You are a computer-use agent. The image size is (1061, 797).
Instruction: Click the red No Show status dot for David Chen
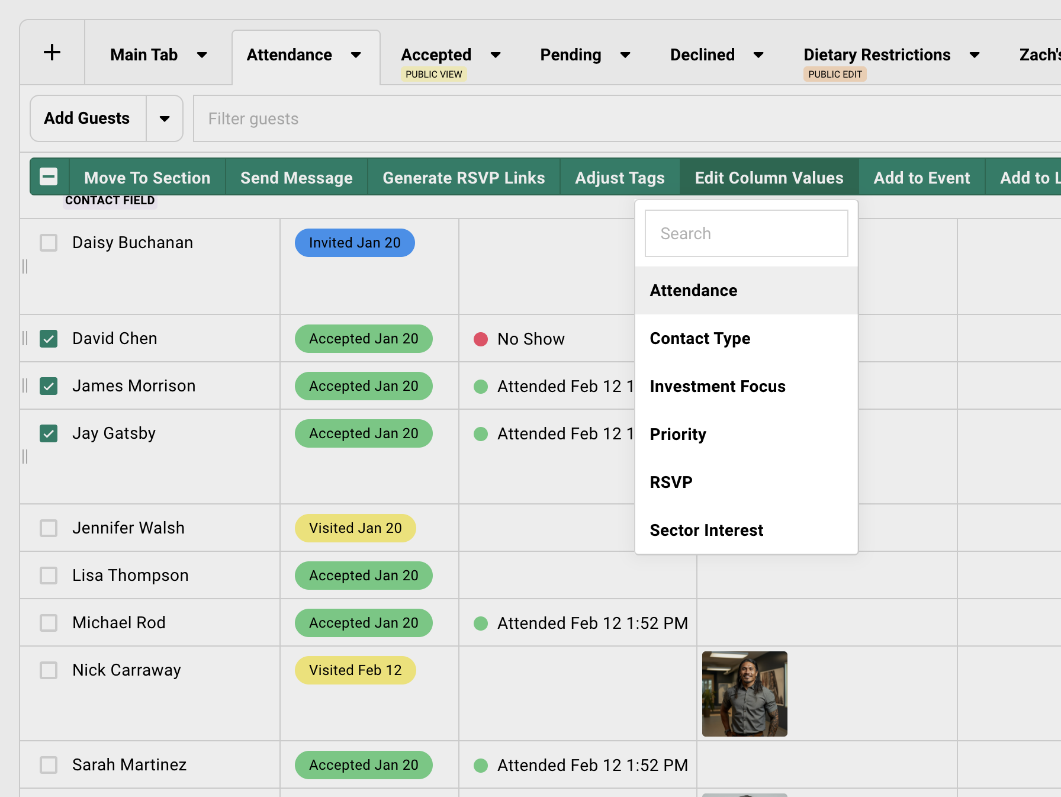[481, 339]
